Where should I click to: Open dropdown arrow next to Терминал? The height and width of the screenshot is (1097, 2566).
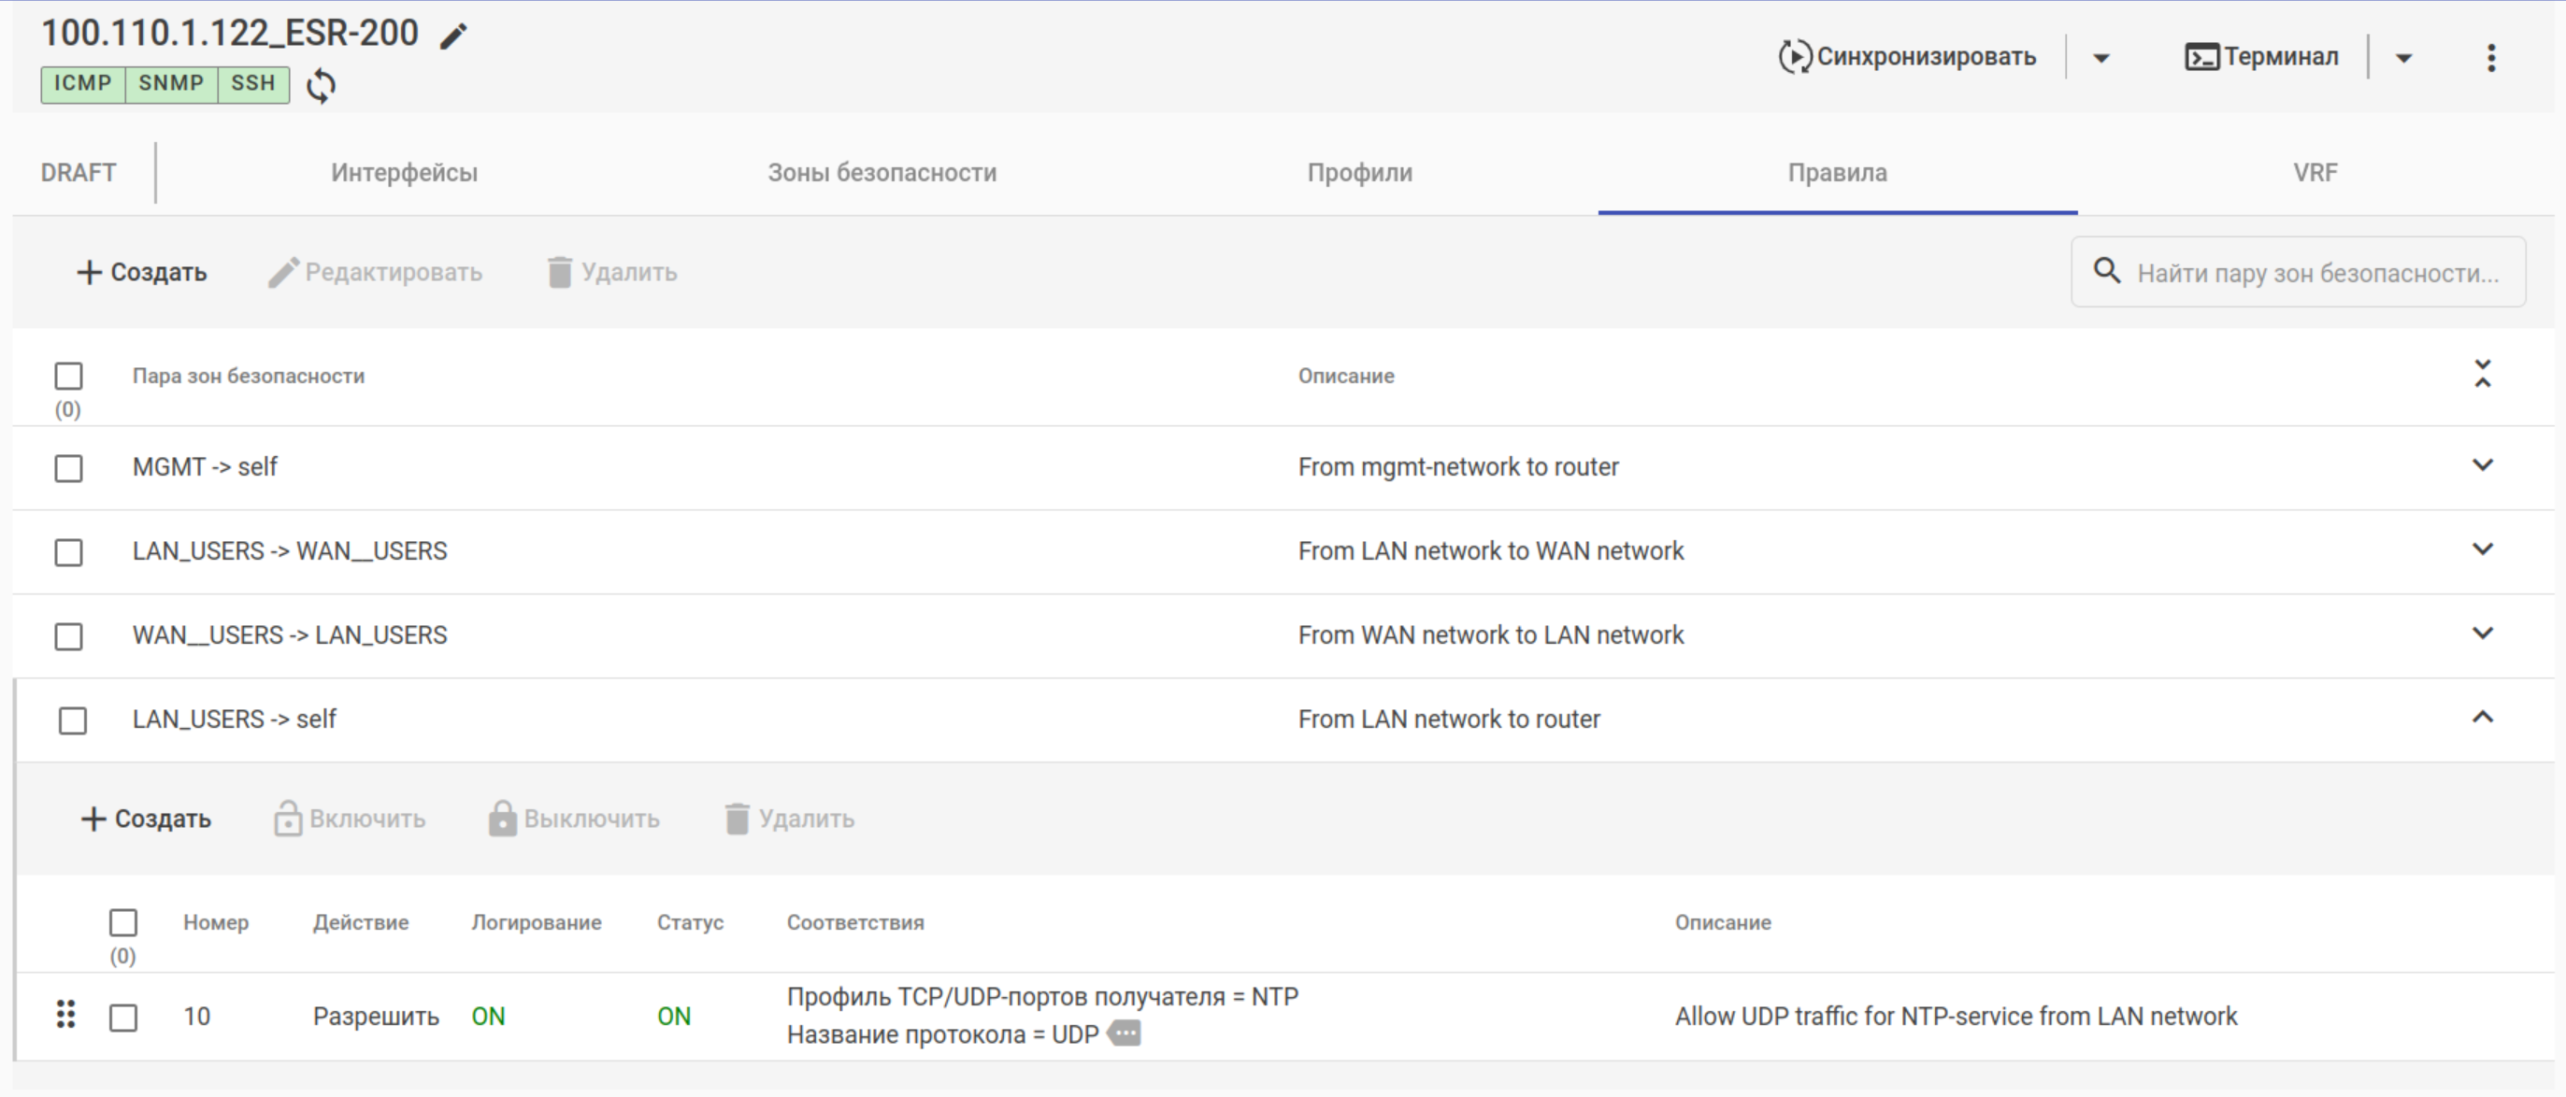coord(2403,58)
